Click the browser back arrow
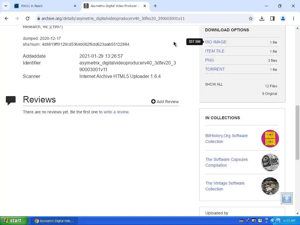The image size is (300, 225). (x=6, y=18)
